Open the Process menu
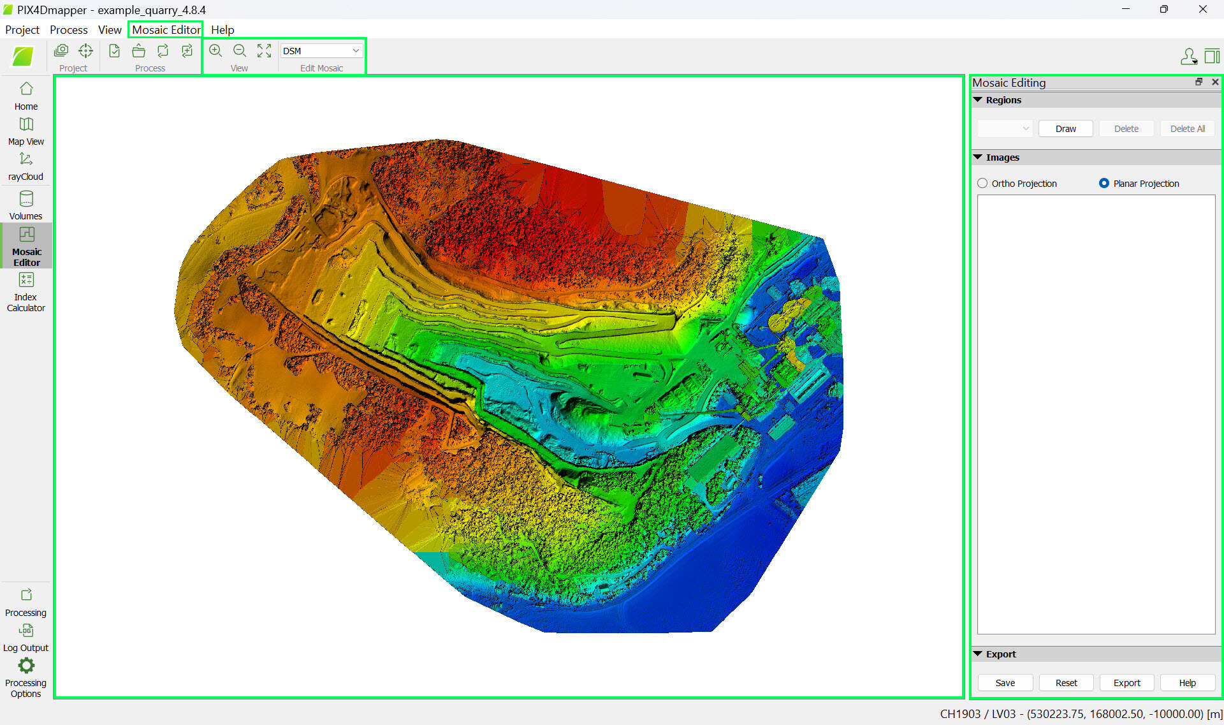Screen dimensions: 1224x725 (68, 29)
